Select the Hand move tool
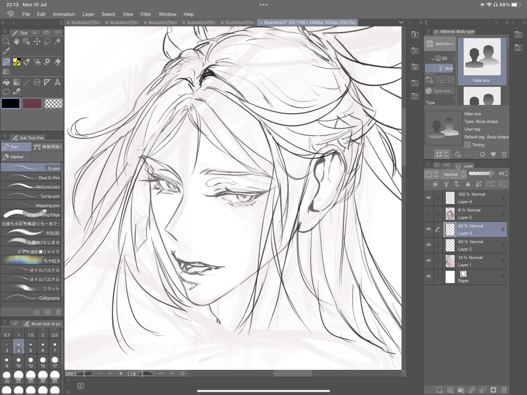Screen dimensions: 527x395 coord(16,42)
